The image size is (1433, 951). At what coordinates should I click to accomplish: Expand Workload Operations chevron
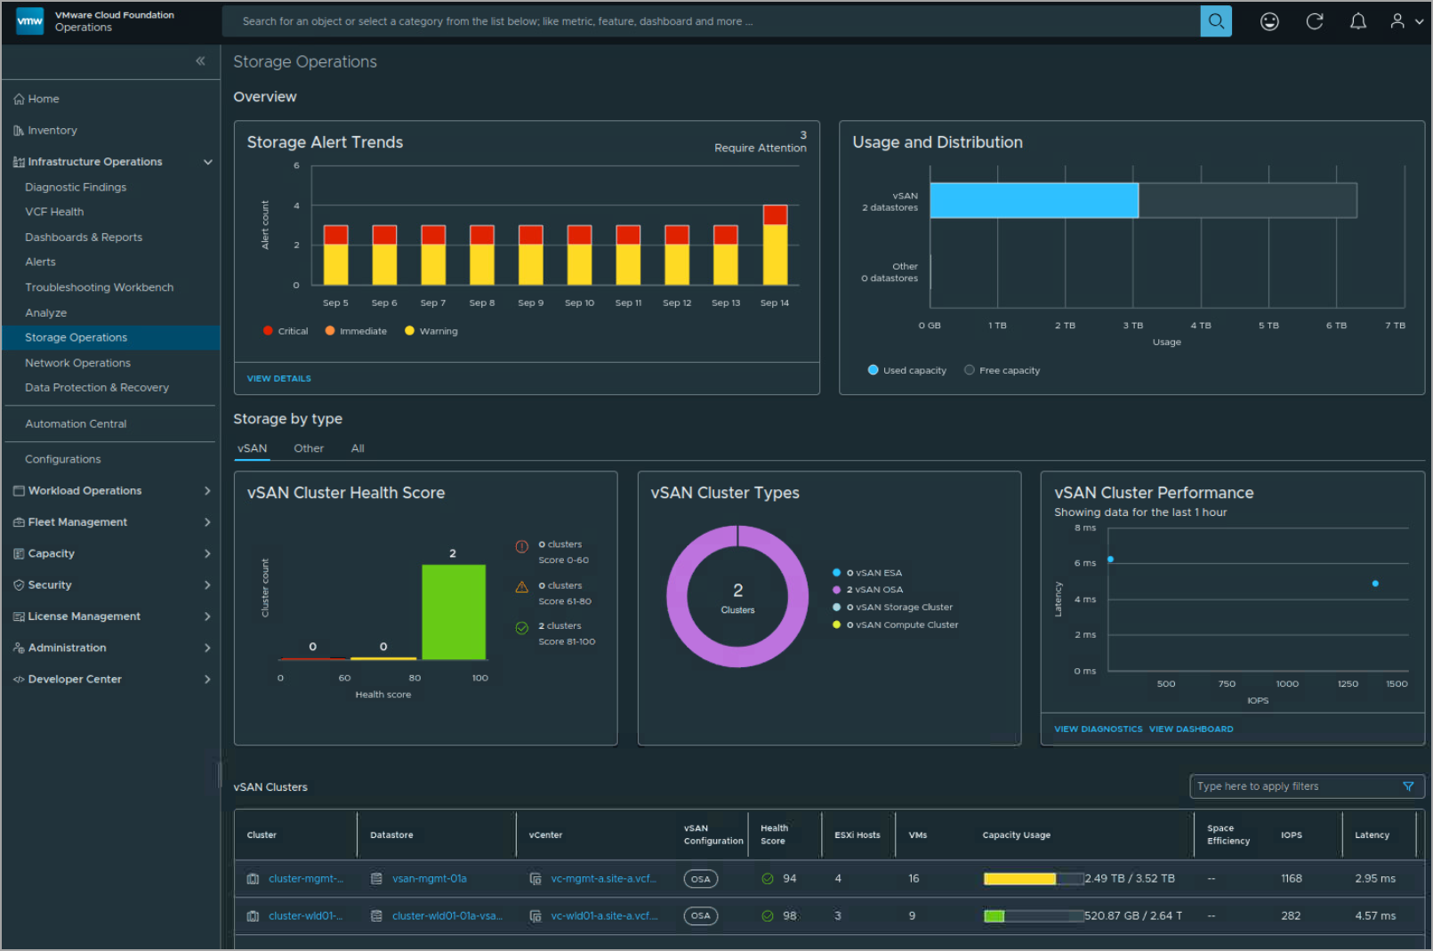coord(207,491)
